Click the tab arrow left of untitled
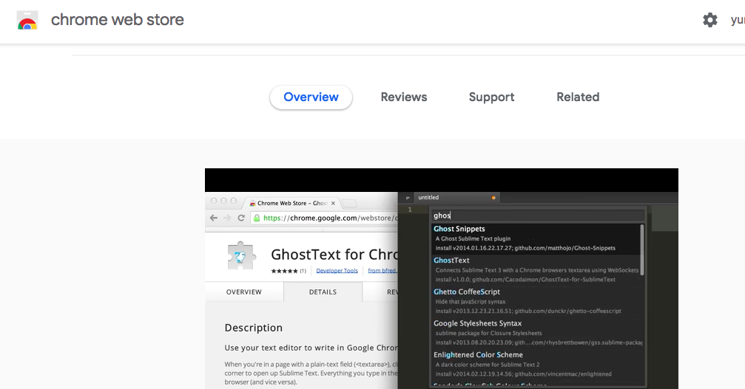 point(408,198)
